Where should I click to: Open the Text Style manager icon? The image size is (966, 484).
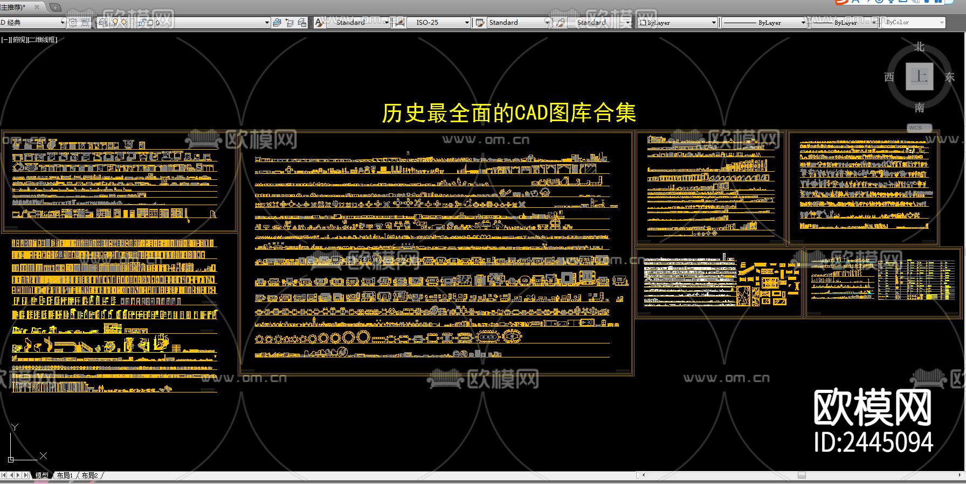(320, 23)
